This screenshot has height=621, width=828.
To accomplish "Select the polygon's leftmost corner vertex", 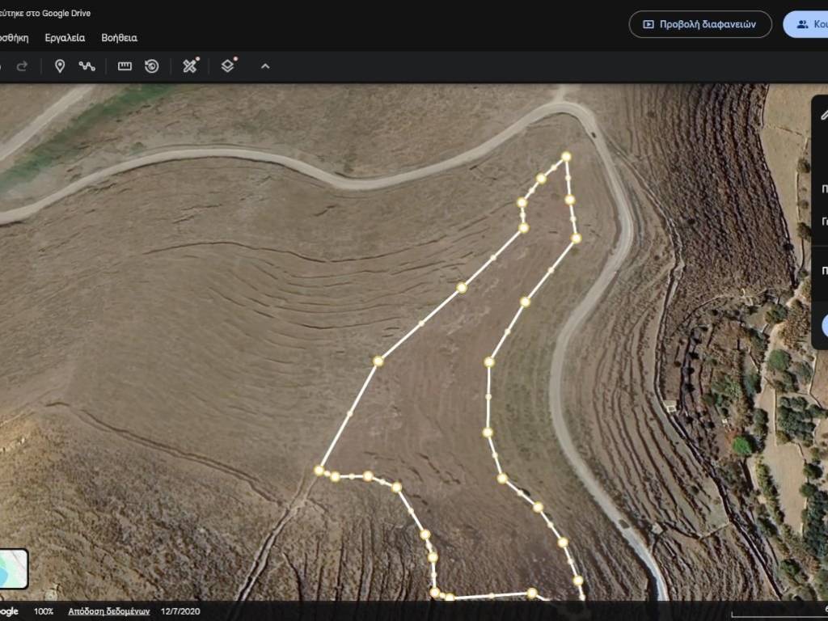I will click(x=319, y=470).
